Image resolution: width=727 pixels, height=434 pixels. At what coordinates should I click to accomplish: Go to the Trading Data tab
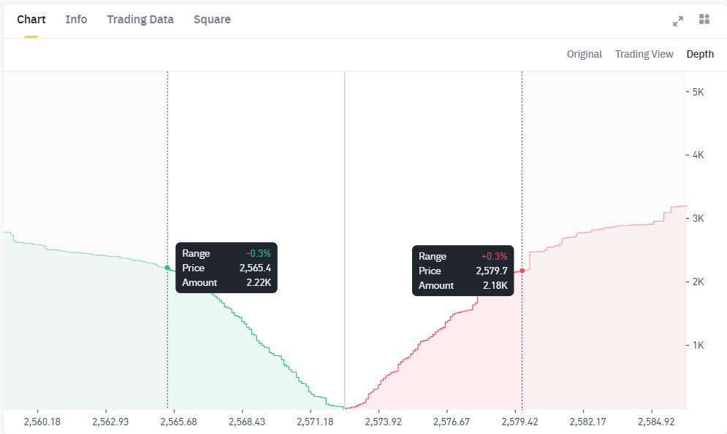point(140,20)
